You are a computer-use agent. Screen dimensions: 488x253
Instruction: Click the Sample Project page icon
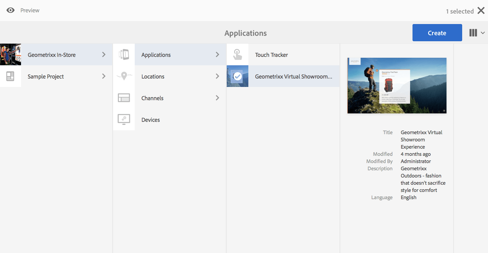11,76
